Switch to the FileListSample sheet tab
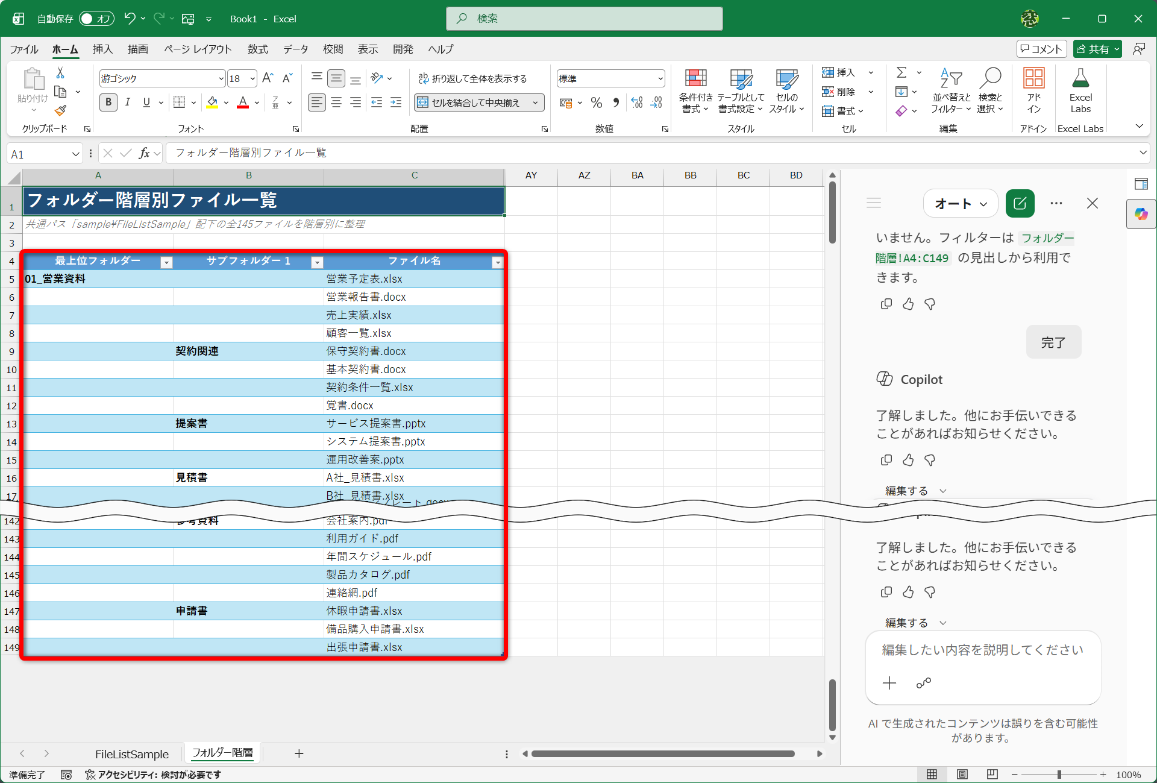The image size is (1157, 783). 132,753
